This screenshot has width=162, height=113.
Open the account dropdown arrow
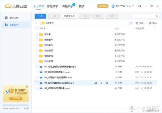click(x=133, y=6)
